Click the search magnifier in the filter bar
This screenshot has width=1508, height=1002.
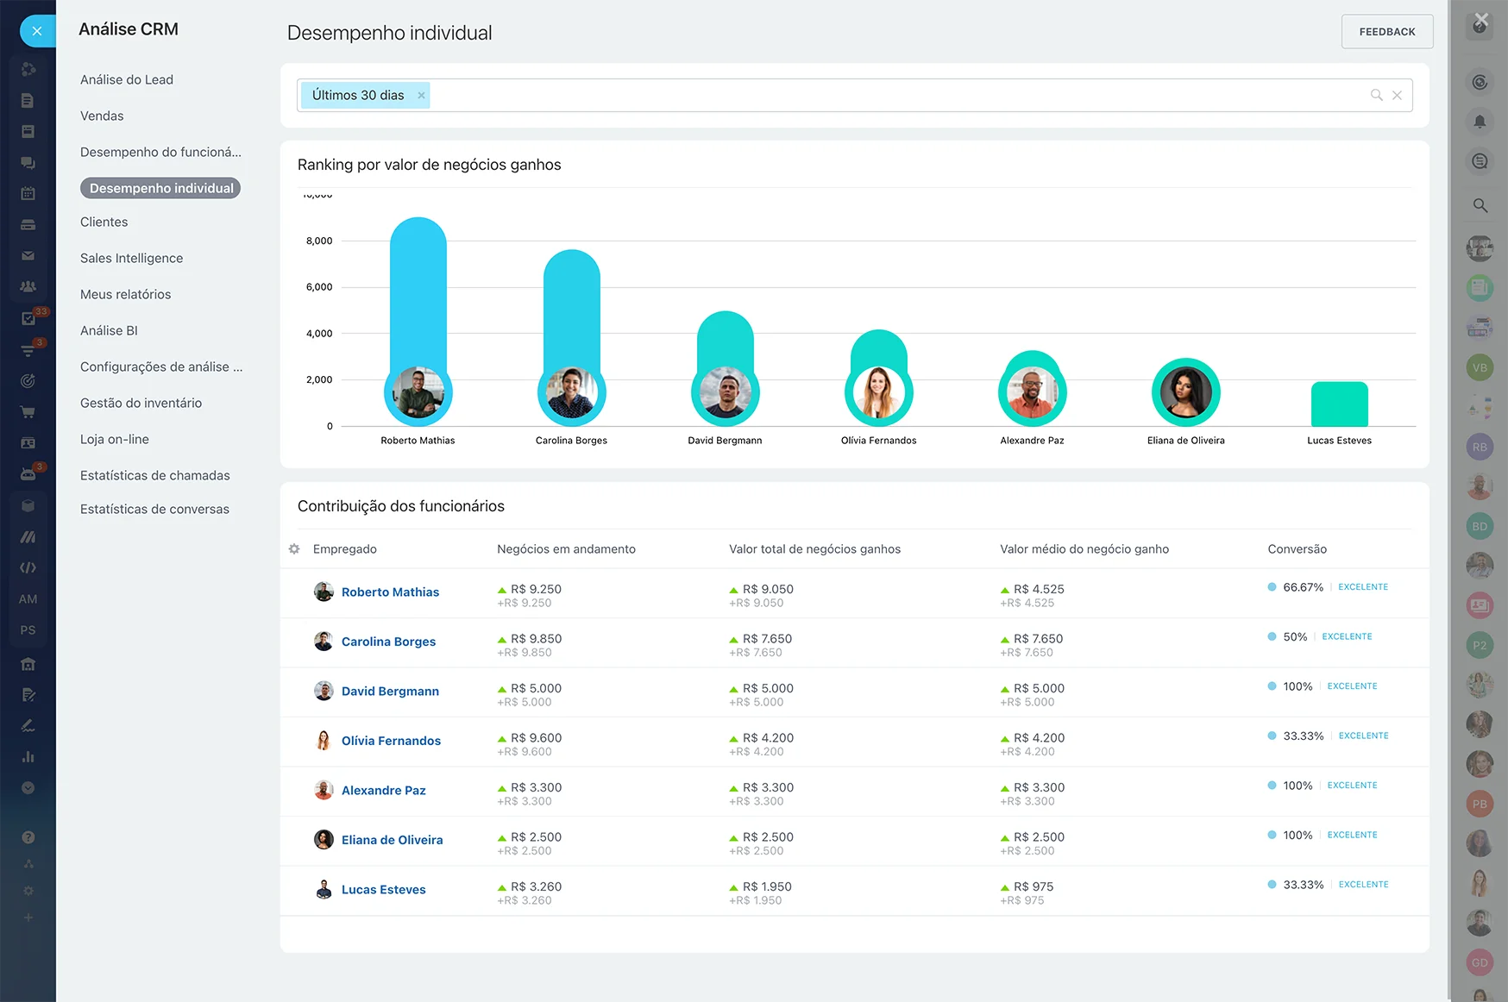(x=1376, y=95)
